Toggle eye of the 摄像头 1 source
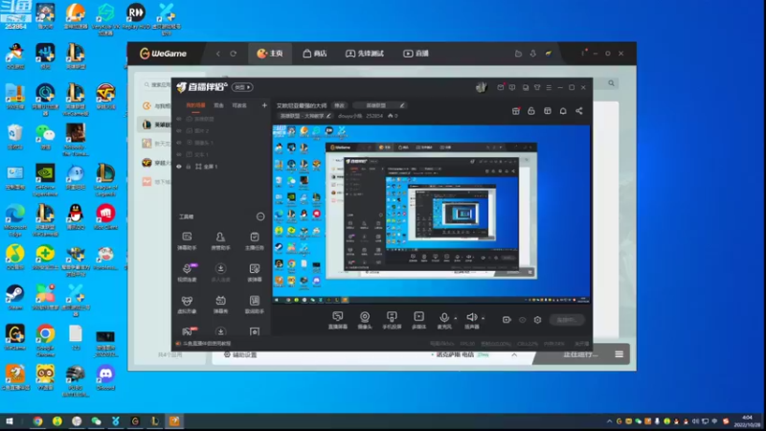The width and height of the screenshot is (766, 431). coord(179,142)
